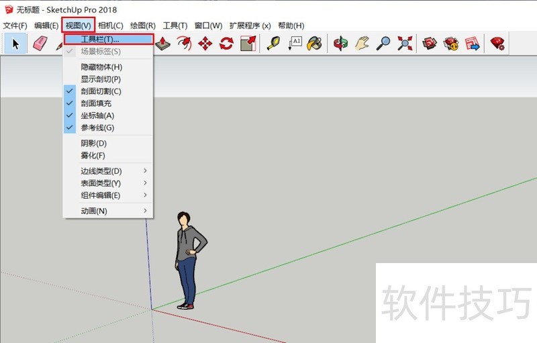Viewport: 537px width, 343px height.
Task: Select the arrow Select tool
Action: [15, 44]
